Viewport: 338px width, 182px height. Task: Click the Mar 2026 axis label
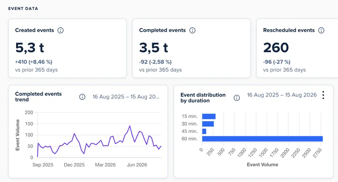[x=105, y=165]
